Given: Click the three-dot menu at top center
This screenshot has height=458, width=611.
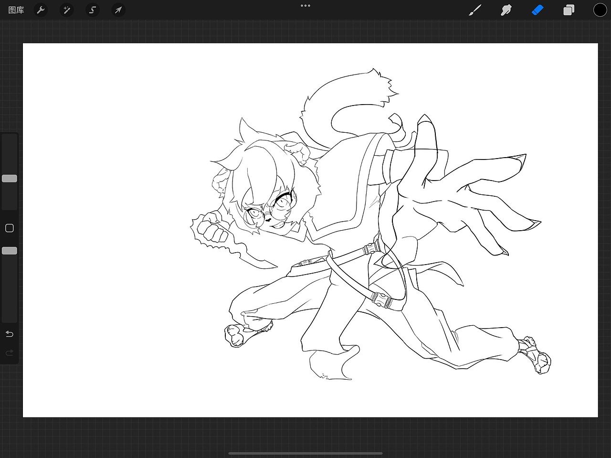Looking at the screenshot, I should (305, 6).
